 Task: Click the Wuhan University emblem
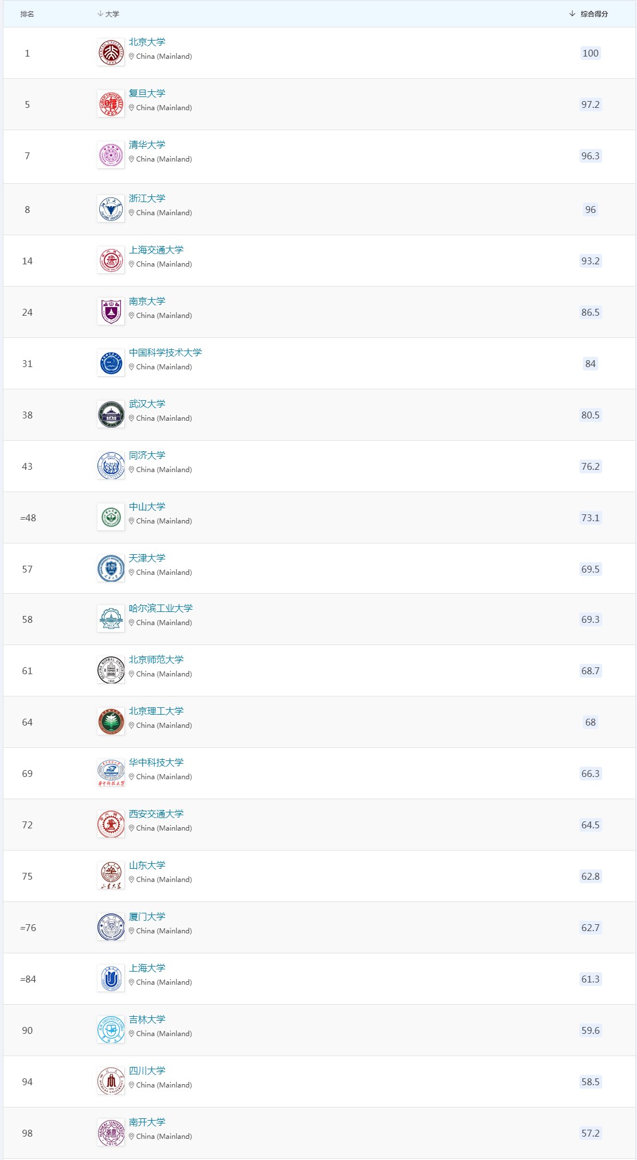[x=111, y=414]
